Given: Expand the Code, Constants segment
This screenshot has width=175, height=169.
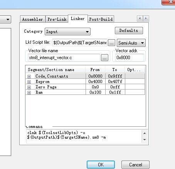Looking at the screenshot, I should pyautogui.click(x=29, y=76).
